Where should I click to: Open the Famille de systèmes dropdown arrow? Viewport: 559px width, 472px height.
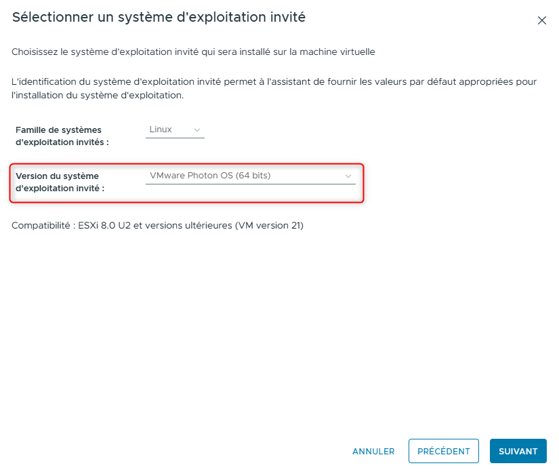[x=196, y=130]
